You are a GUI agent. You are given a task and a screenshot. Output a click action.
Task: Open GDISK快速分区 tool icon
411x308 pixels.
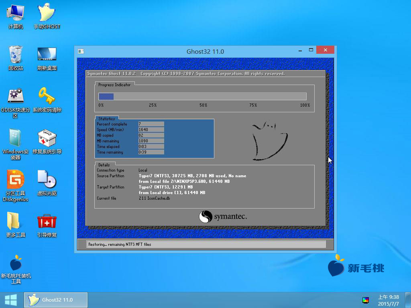[16, 103]
